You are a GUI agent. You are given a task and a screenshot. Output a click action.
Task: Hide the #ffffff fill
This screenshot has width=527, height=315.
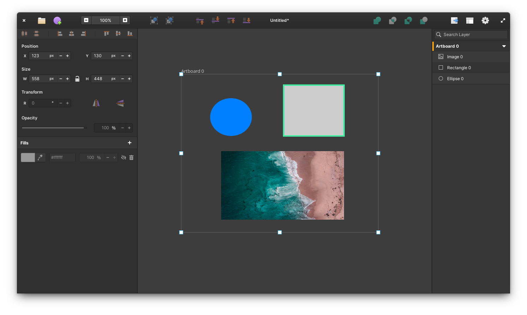(x=124, y=157)
